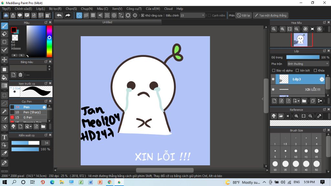The height and width of the screenshot is (186, 331).
Task: Open the Tệp(F) menu
Action: point(6,9)
